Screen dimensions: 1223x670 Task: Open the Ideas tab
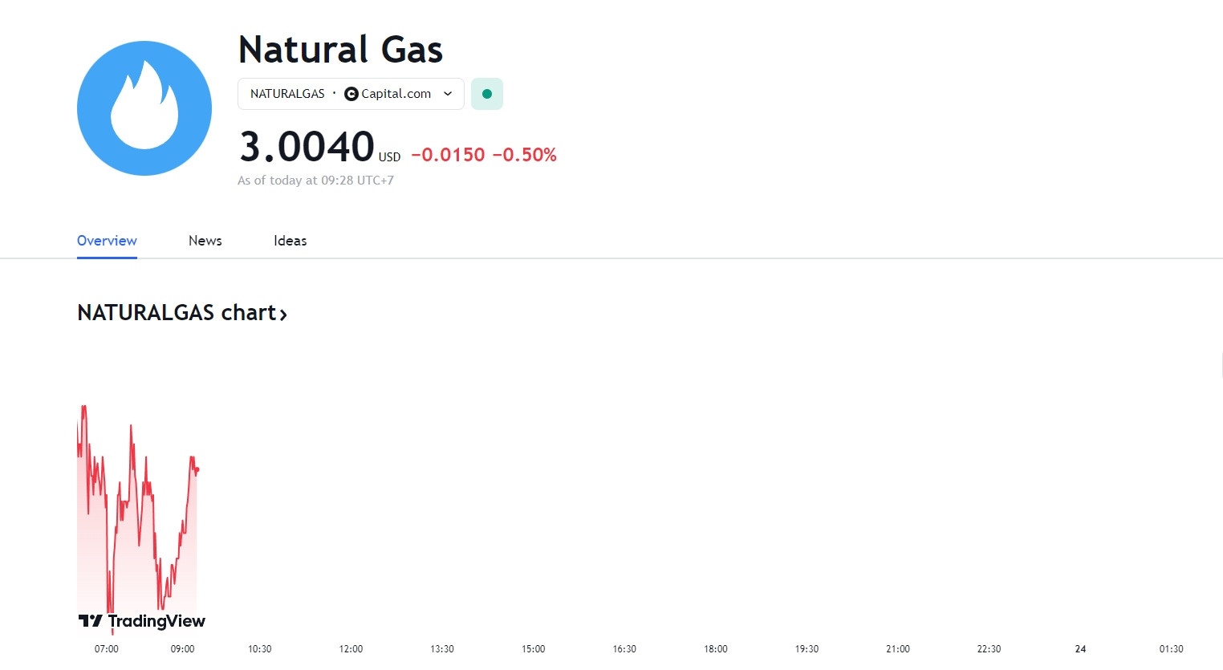290,241
